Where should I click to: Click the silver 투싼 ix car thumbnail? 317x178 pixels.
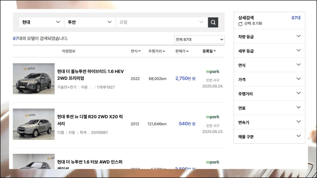(x=34, y=124)
